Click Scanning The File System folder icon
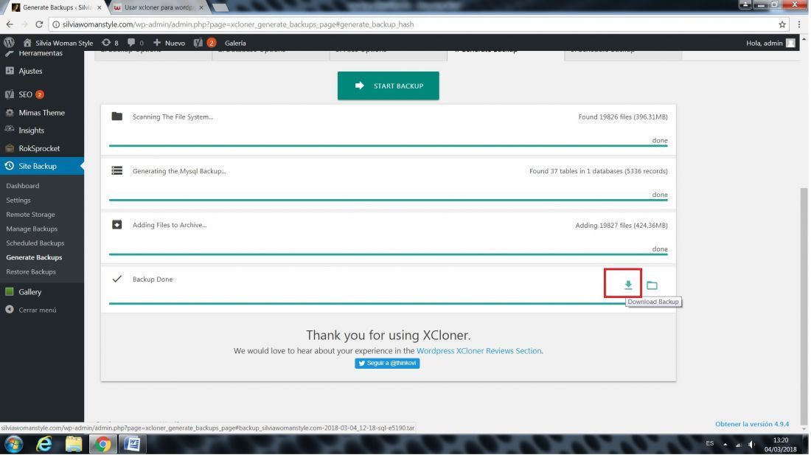Image resolution: width=811 pixels, height=455 pixels. tap(117, 117)
